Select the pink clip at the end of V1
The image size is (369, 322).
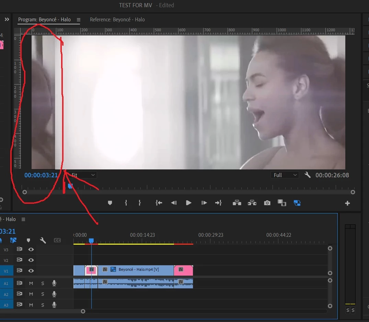[x=183, y=270]
